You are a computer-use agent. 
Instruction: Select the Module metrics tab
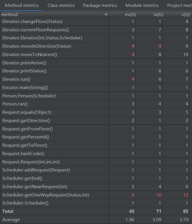142,5
